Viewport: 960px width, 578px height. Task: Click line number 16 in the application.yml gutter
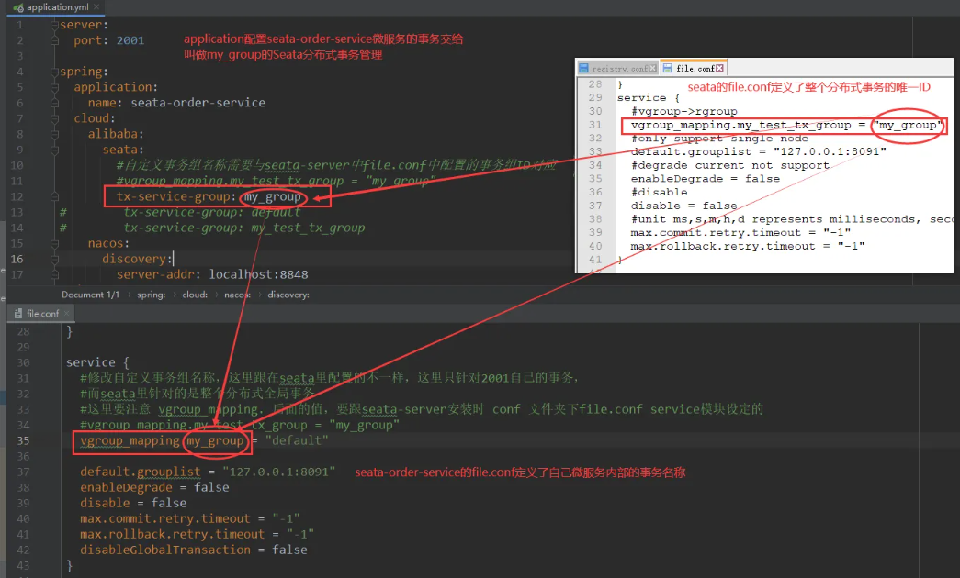click(x=17, y=260)
